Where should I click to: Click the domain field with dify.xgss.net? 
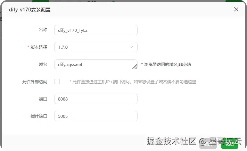pos(96,64)
